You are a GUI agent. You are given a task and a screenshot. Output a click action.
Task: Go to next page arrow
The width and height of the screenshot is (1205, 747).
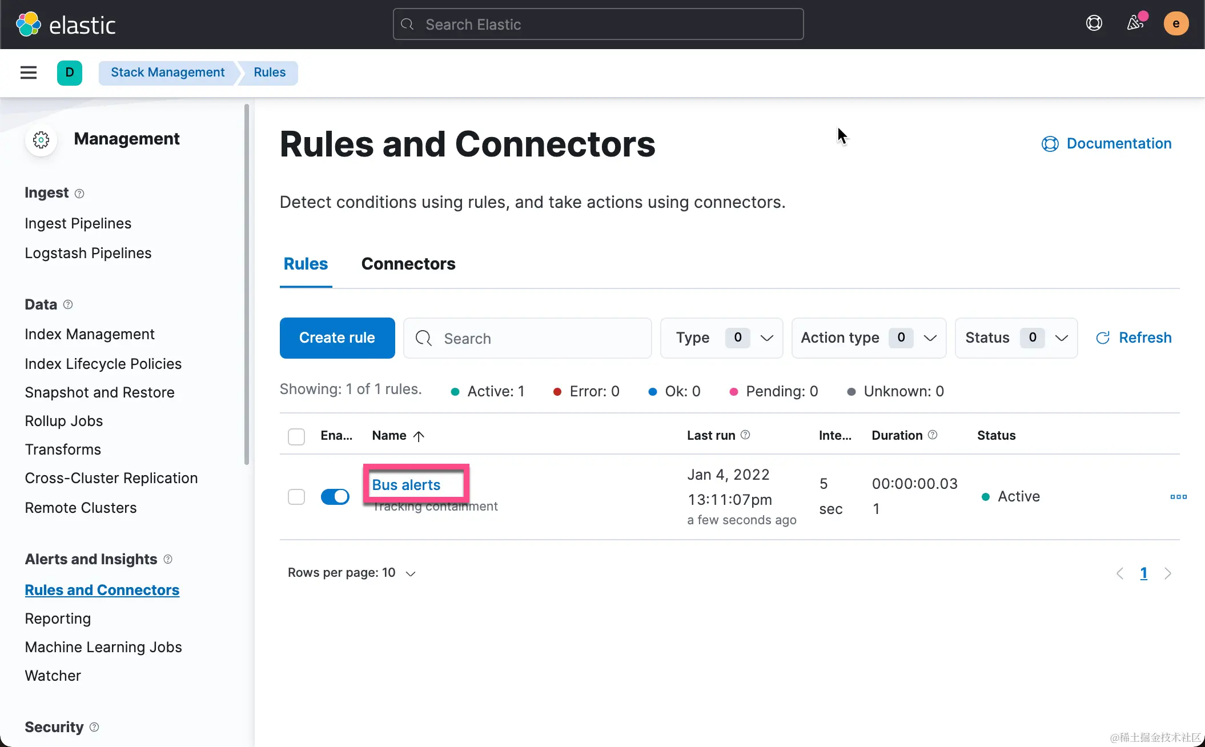tap(1168, 573)
